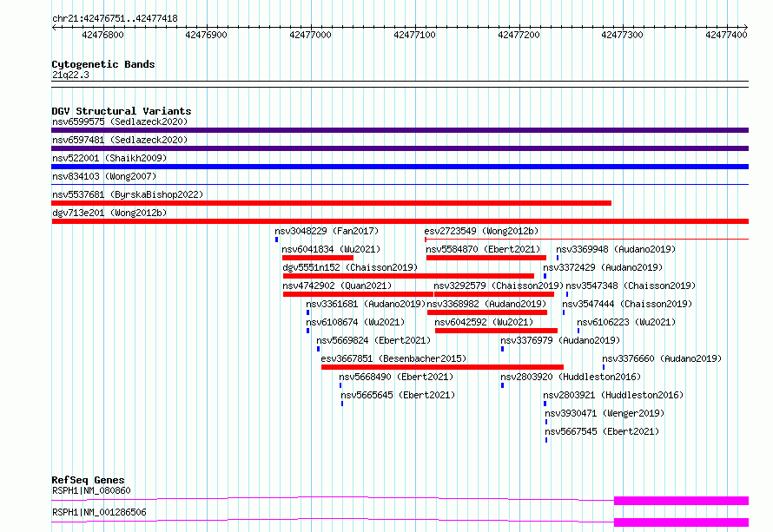Click the RSPH1|NM_080860 magenta exon block
The image size is (773, 532).
(680, 501)
